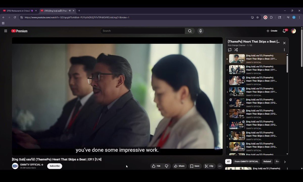Click the playlist panel scrollbar
This screenshot has height=182, width=303.
(287, 64)
